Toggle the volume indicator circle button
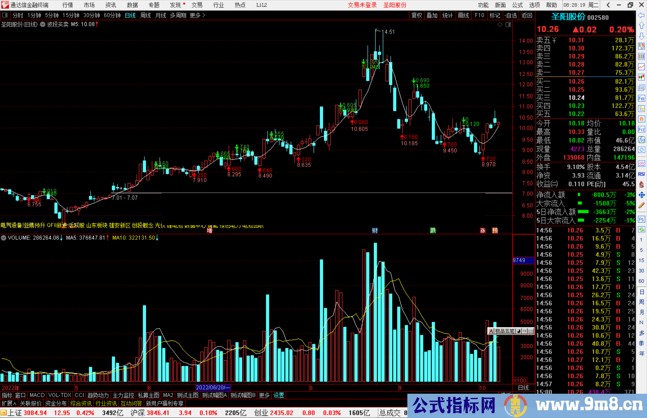 click(x=4, y=238)
